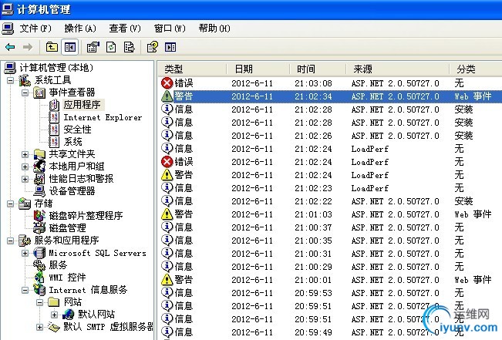Expand the Microsoft SQL Servers node

coord(25,253)
